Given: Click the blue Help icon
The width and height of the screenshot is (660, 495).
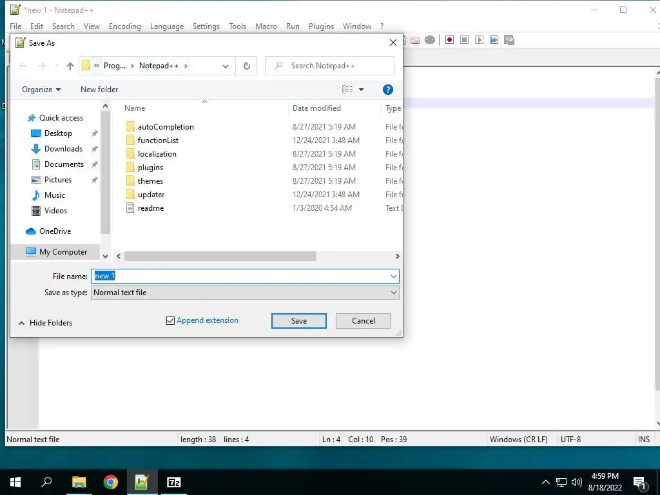Looking at the screenshot, I should tap(387, 89).
